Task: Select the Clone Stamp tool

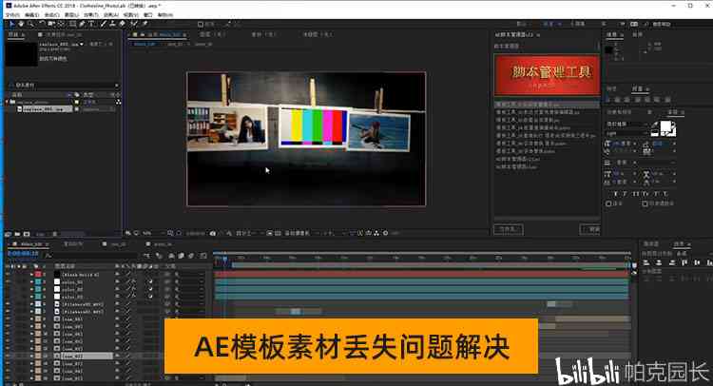Action: (x=112, y=24)
